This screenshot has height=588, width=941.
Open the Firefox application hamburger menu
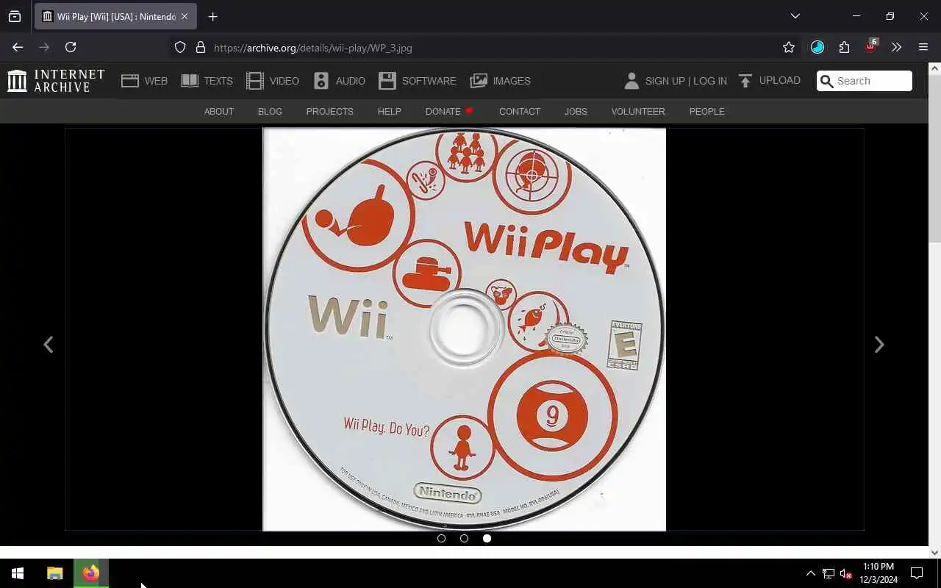tap(923, 47)
